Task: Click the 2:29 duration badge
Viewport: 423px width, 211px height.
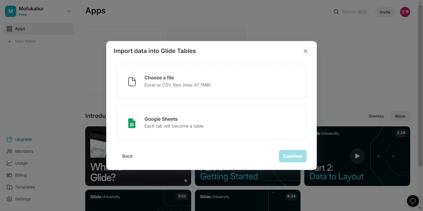Action: pyautogui.click(x=401, y=133)
